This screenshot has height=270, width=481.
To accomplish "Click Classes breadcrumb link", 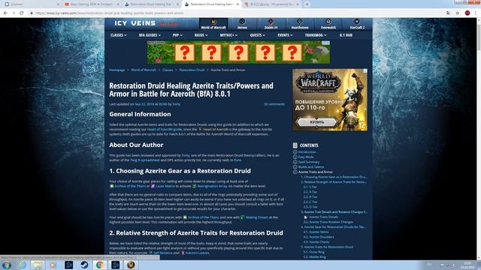I will pyautogui.click(x=168, y=70).
